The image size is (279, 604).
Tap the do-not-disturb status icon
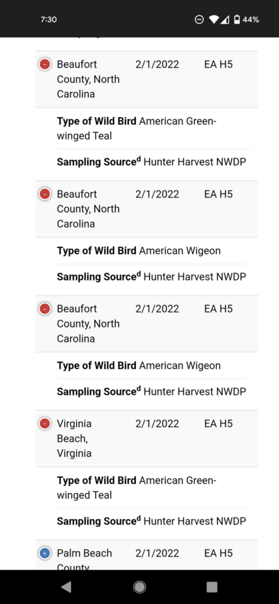pyautogui.click(x=199, y=20)
